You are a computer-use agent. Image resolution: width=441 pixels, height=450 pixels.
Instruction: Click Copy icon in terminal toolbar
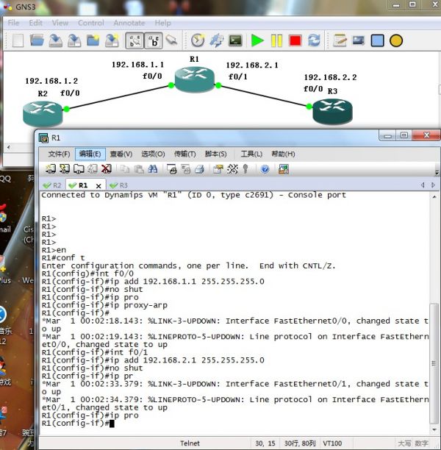[125, 169]
